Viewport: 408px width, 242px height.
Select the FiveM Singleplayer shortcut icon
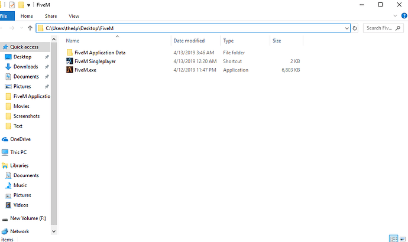[70, 61]
